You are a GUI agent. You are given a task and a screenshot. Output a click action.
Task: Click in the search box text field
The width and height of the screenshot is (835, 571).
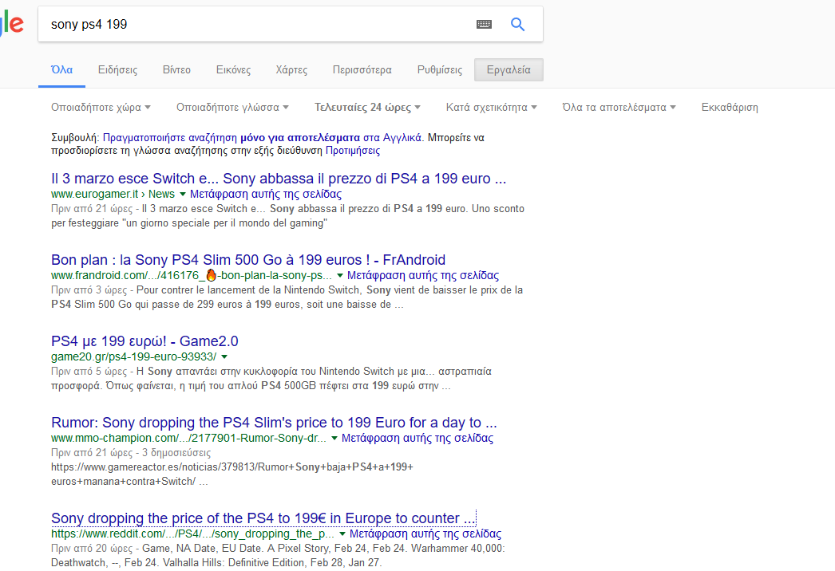coord(255,24)
